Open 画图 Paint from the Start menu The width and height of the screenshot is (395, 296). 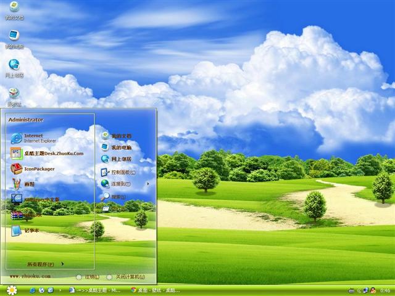[23, 184]
